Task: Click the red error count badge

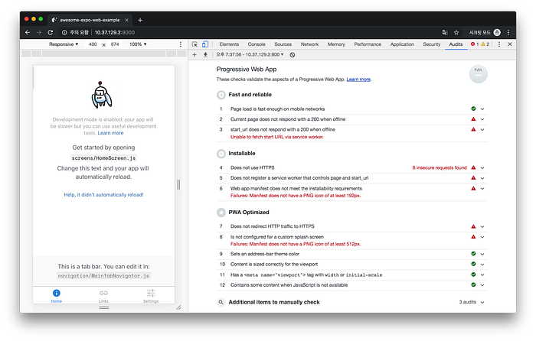Action: tap(475, 44)
